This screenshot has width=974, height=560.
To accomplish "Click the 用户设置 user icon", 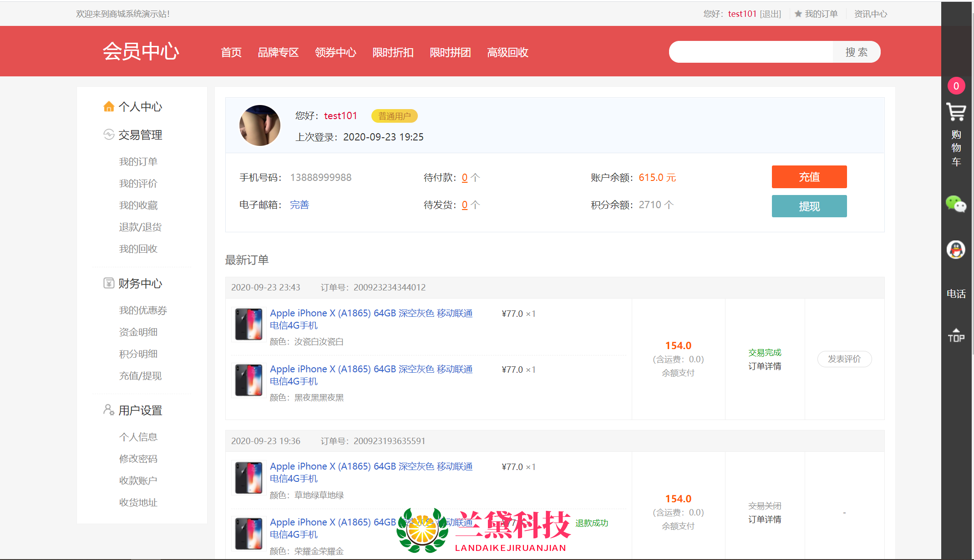I will [x=109, y=410].
